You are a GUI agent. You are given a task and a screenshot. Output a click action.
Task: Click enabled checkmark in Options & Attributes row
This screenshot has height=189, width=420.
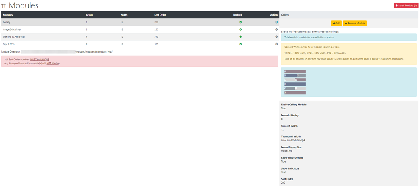coord(241,37)
